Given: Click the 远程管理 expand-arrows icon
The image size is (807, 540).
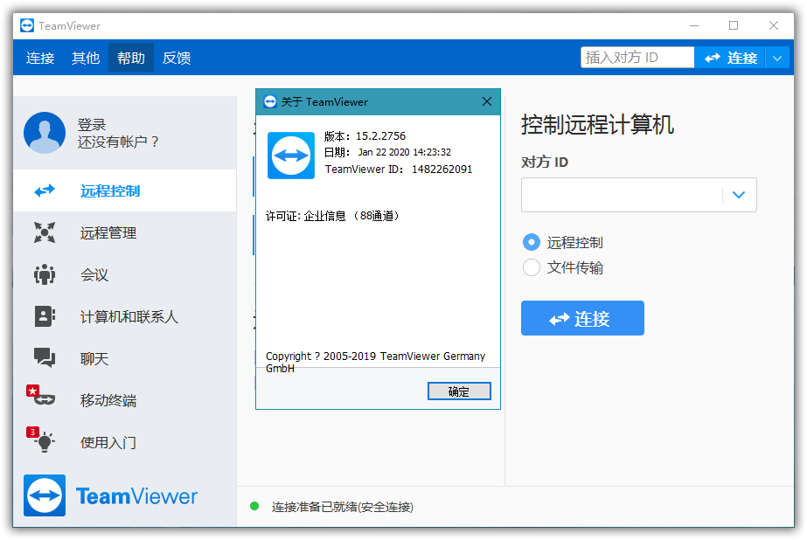Looking at the screenshot, I should (x=45, y=232).
